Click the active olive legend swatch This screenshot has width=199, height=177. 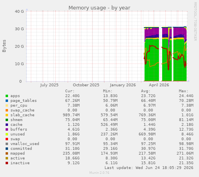(7, 158)
